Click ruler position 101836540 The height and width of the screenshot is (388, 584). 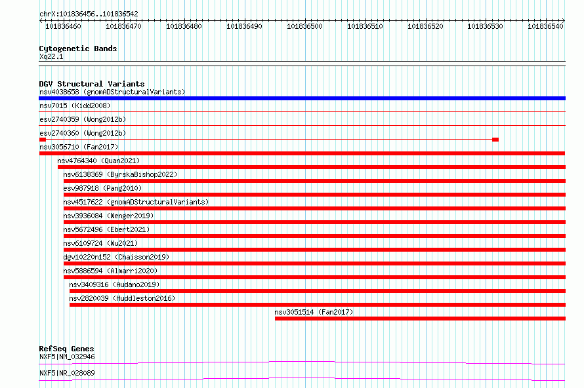click(x=545, y=26)
